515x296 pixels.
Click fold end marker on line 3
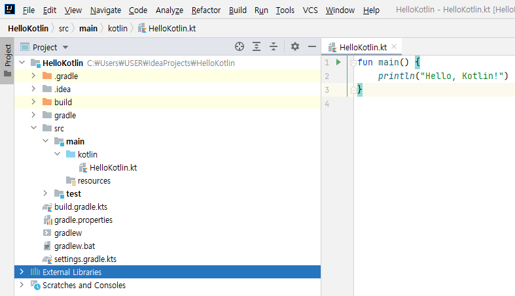353,90
